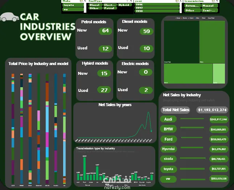Enable multi-select on the transmission slicer

click(213, 1)
